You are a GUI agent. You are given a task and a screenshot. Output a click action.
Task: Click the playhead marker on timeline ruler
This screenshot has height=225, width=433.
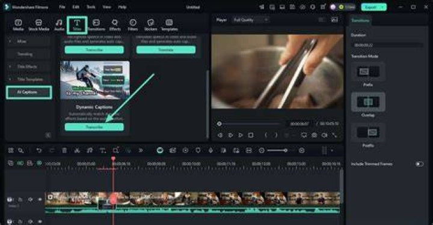113,158
